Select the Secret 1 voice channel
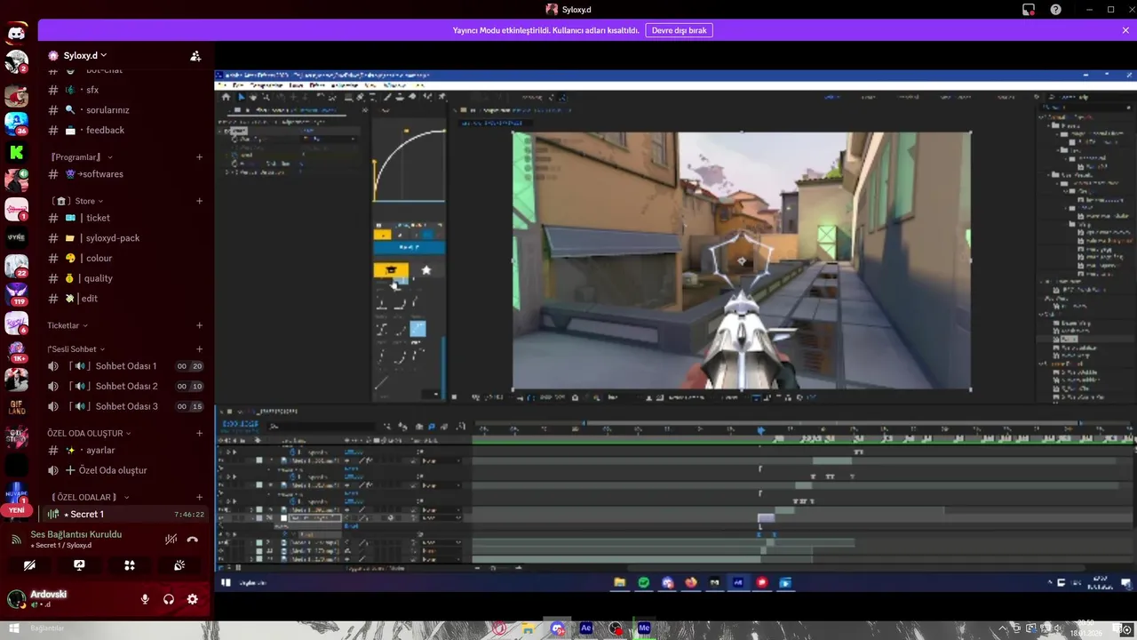The image size is (1137, 640). click(x=125, y=514)
